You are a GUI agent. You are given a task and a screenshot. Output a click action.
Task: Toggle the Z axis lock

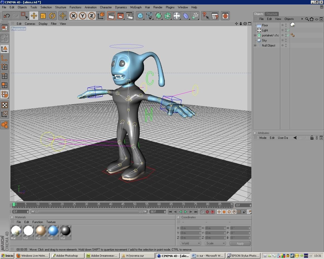[92, 16]
